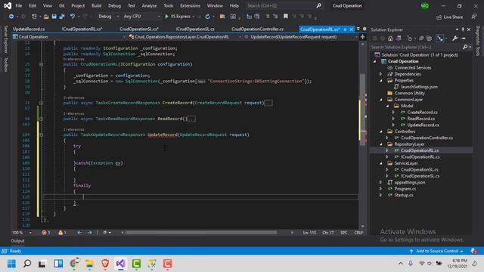The image size is (484, 272).
Task: Open the UpdateRecord member navigation dropdown
Action: [x=300, y=37]
